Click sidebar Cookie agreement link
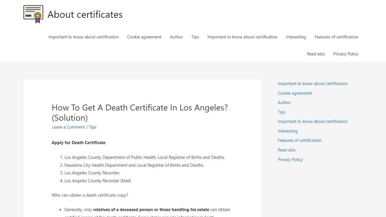 (x=295, y=93)
